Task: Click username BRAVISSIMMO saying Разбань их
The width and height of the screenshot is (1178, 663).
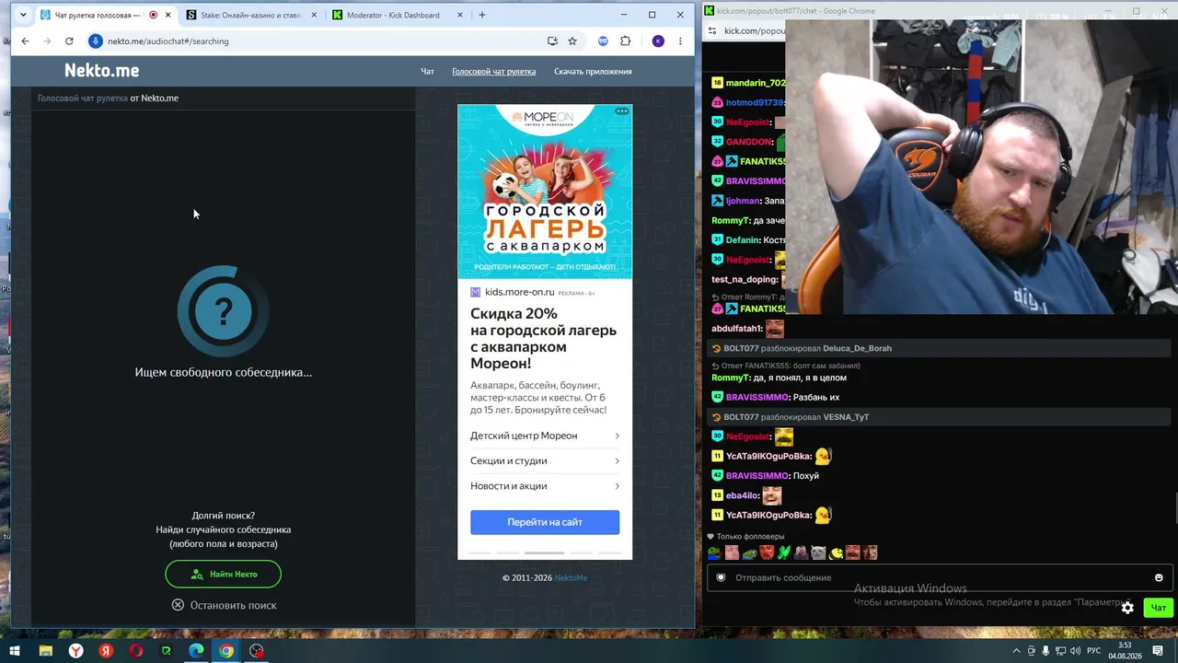Action: click(757, 397)
